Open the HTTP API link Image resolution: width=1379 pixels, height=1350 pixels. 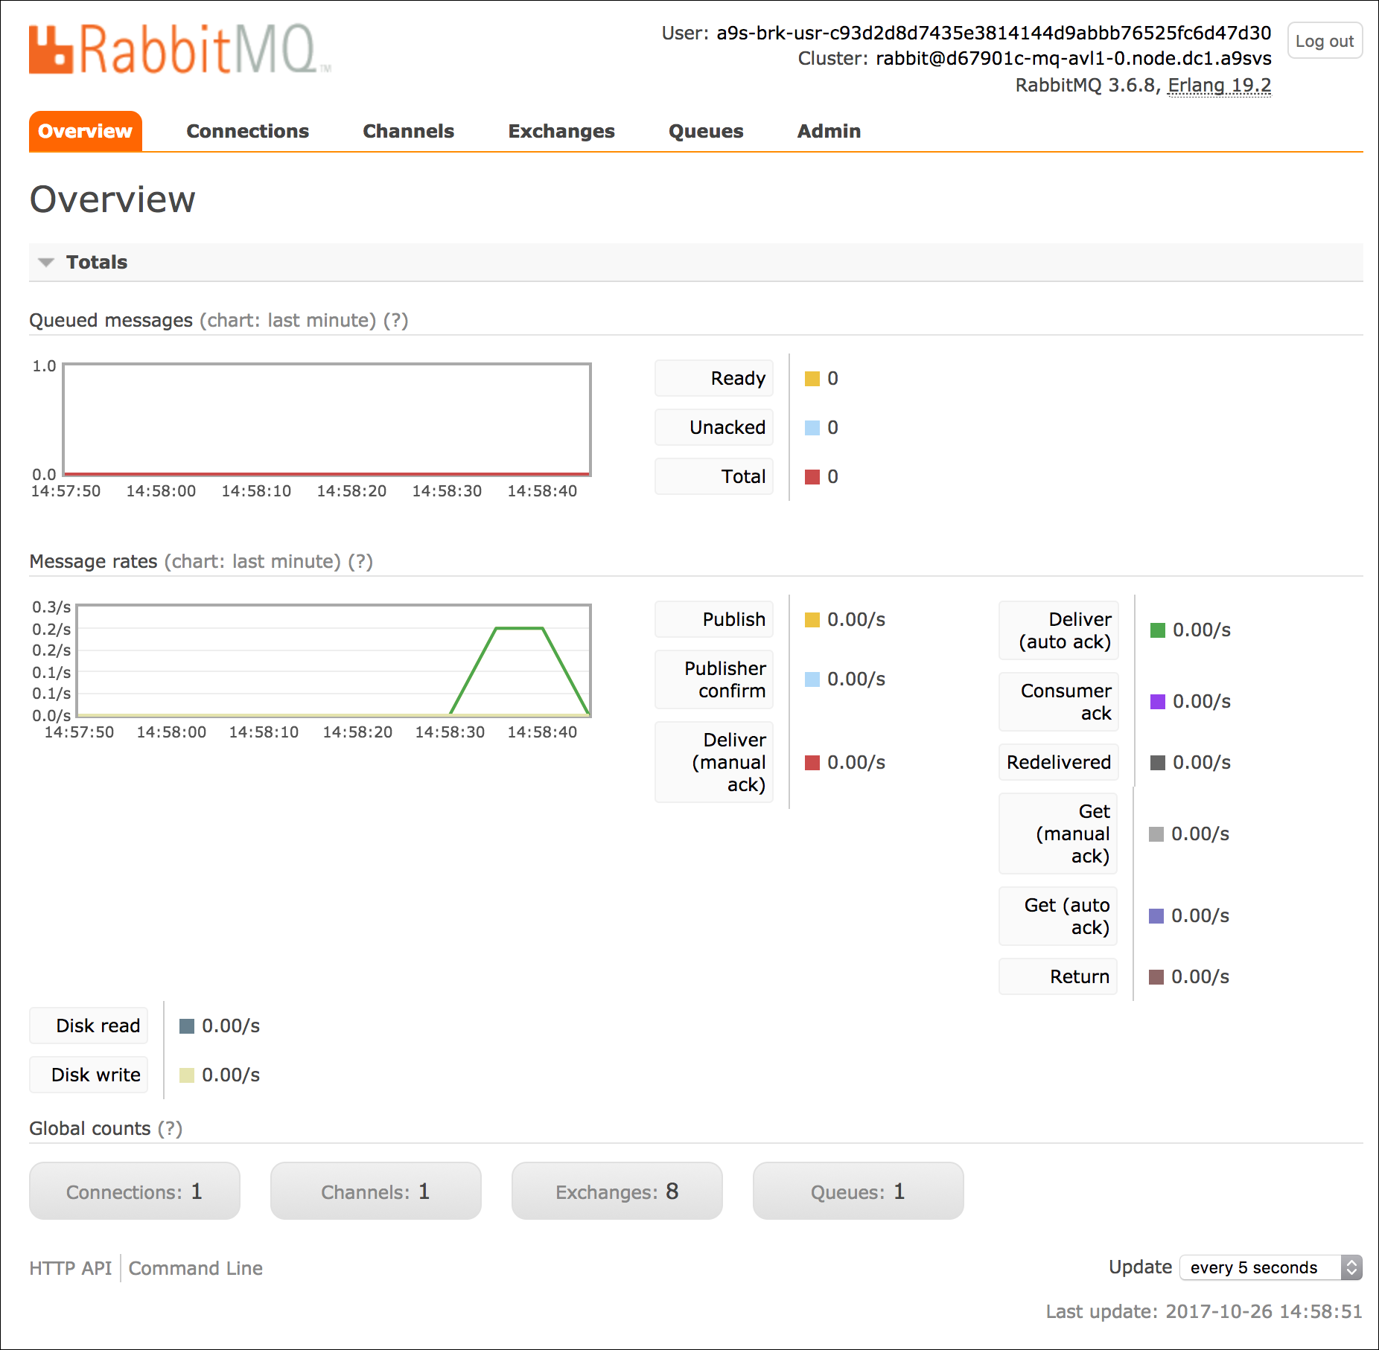pos(71,1268)
